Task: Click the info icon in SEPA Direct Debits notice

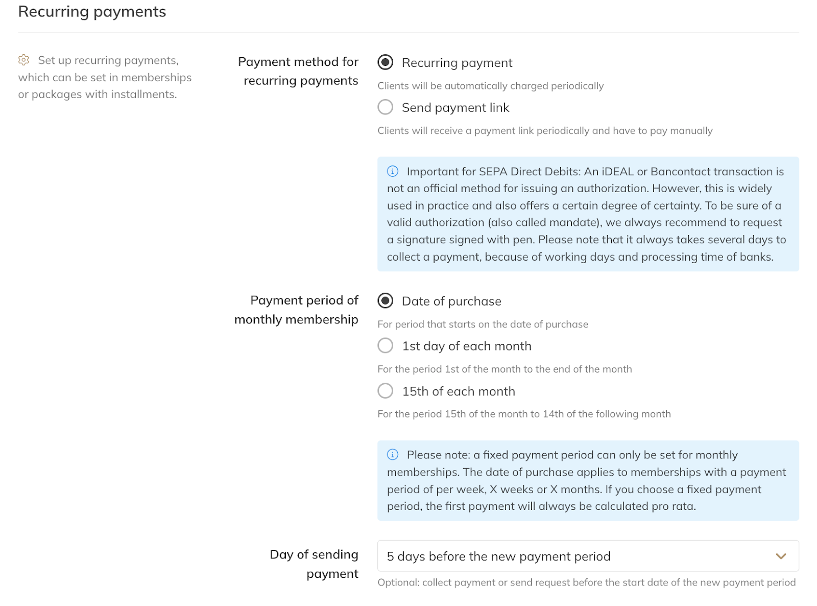Action: [393, 171]
